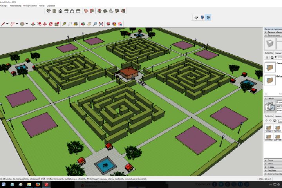The image size is (282, 188).
Task: Select the Paint Bucket tool
Action: (76, 24)
